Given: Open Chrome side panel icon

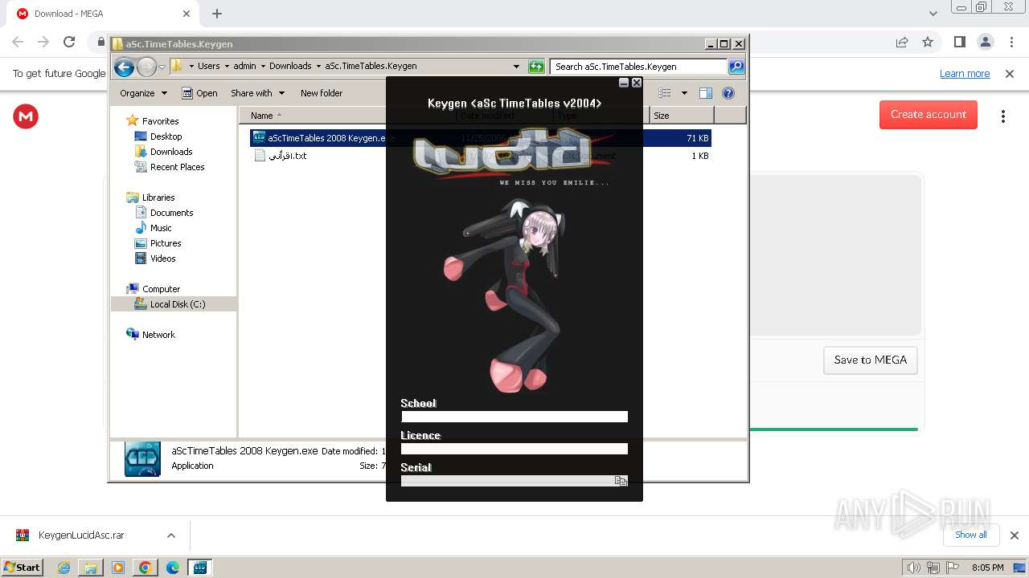Looking at the screenshot, I should 959,42.
